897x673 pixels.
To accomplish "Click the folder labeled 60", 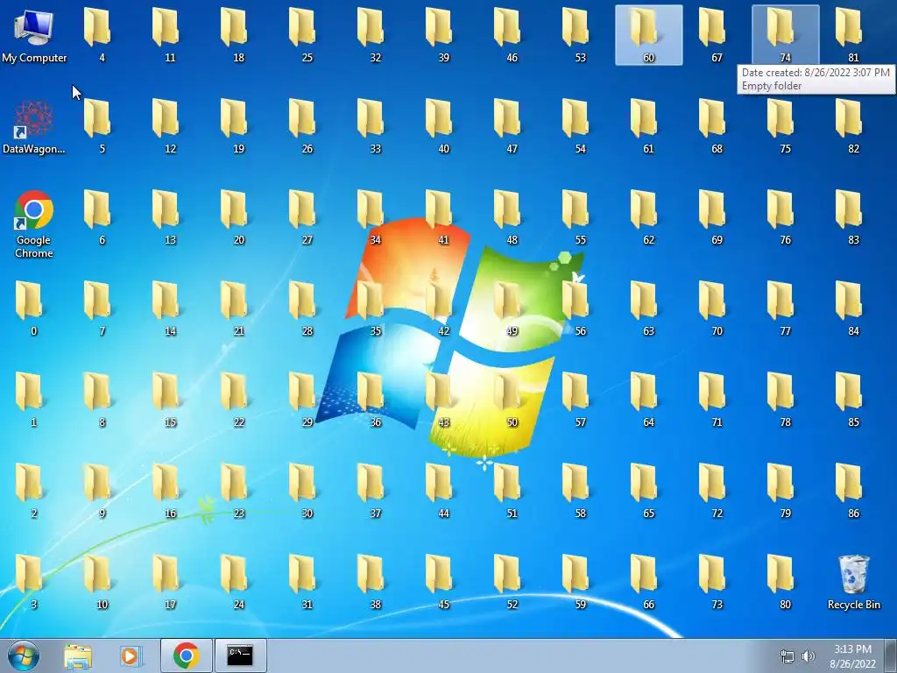I will tap(649, 35).
